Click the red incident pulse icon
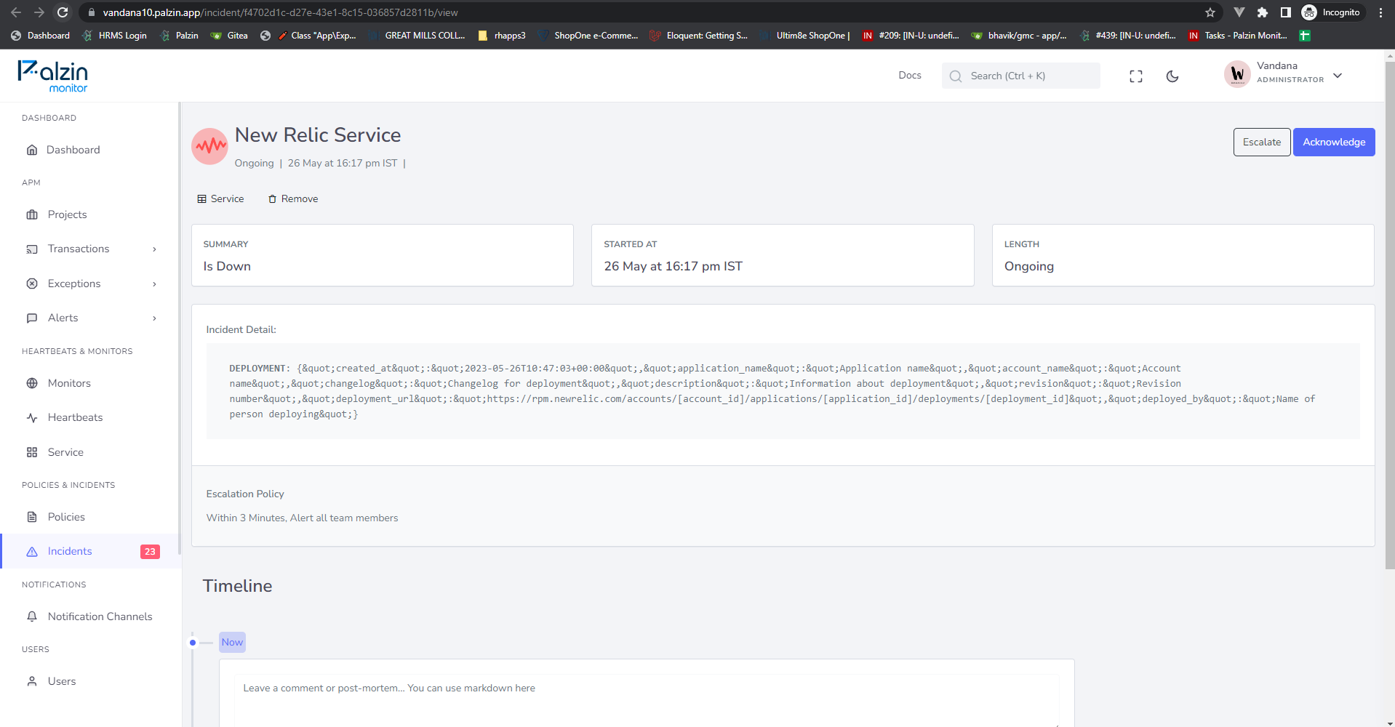 click(x=210, y=146)
